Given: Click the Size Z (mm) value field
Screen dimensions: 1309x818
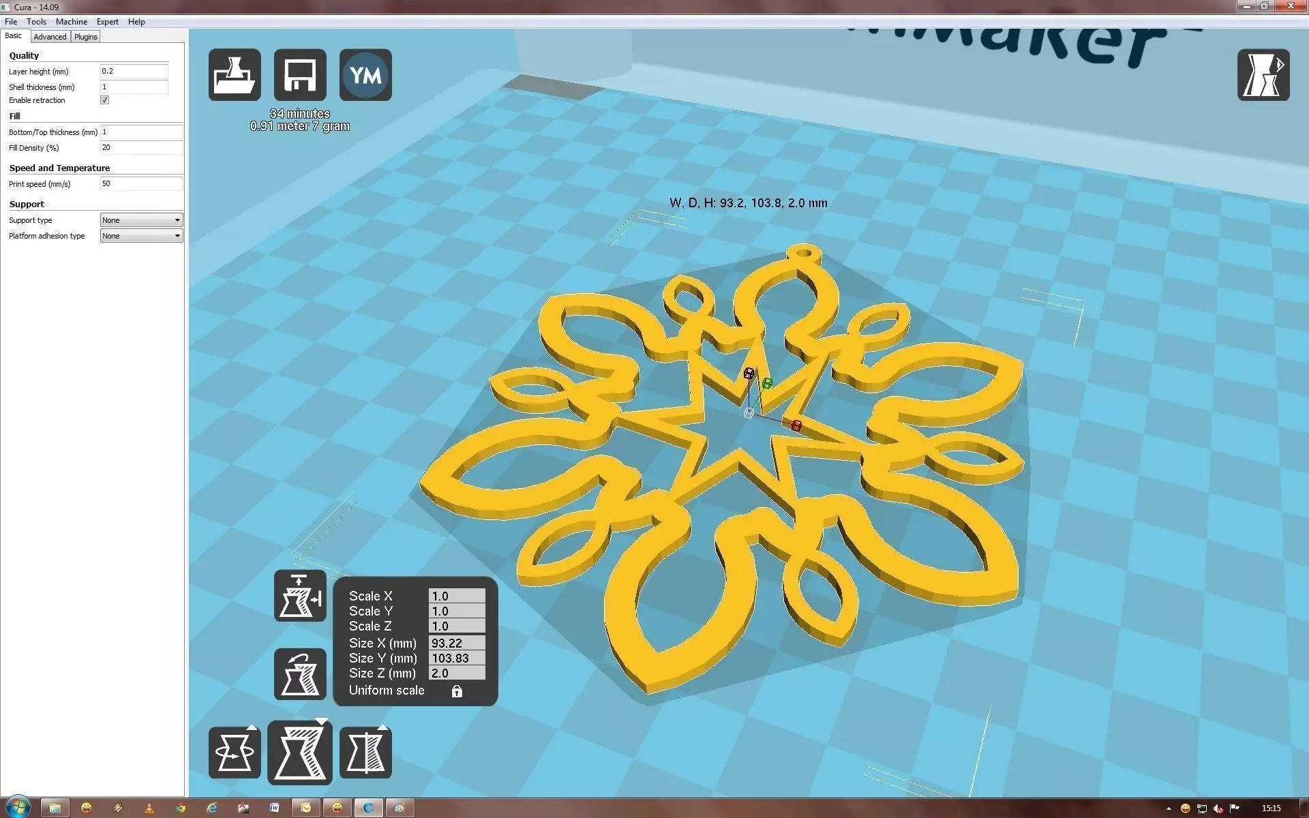Looking at the screenshot, I should coord(457,673).
